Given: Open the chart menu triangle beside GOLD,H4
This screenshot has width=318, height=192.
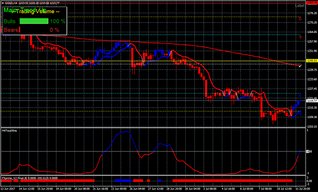Looking at the screenshot, I should 3,3.
